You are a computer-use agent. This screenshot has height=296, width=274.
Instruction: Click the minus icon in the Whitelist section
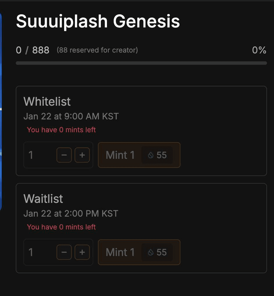pyautogui.click(x=64, y=155)
